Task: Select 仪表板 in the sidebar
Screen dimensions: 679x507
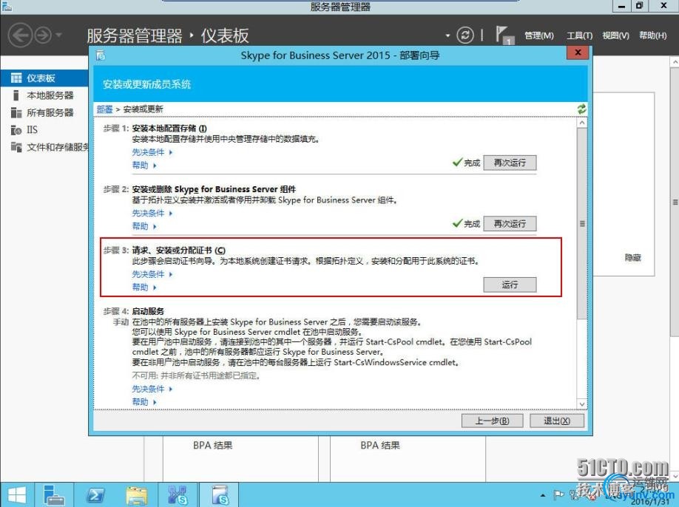Action: pyautogui.click(x=44, y=78)
